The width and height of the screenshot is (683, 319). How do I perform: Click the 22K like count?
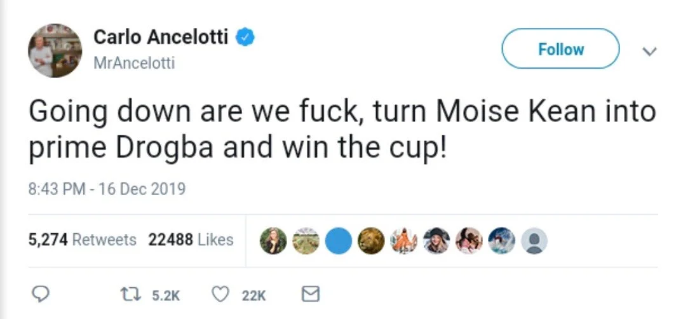[x=254, y=295]
